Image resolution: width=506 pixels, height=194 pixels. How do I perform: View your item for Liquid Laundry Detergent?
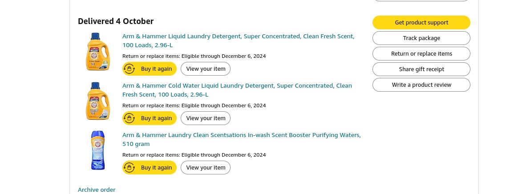206,69
